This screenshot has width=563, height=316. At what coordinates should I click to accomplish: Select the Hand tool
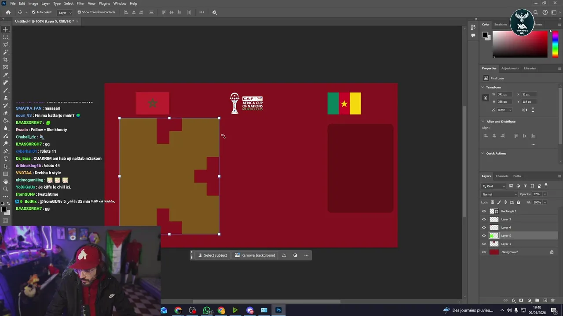click(x=6, y=181)
